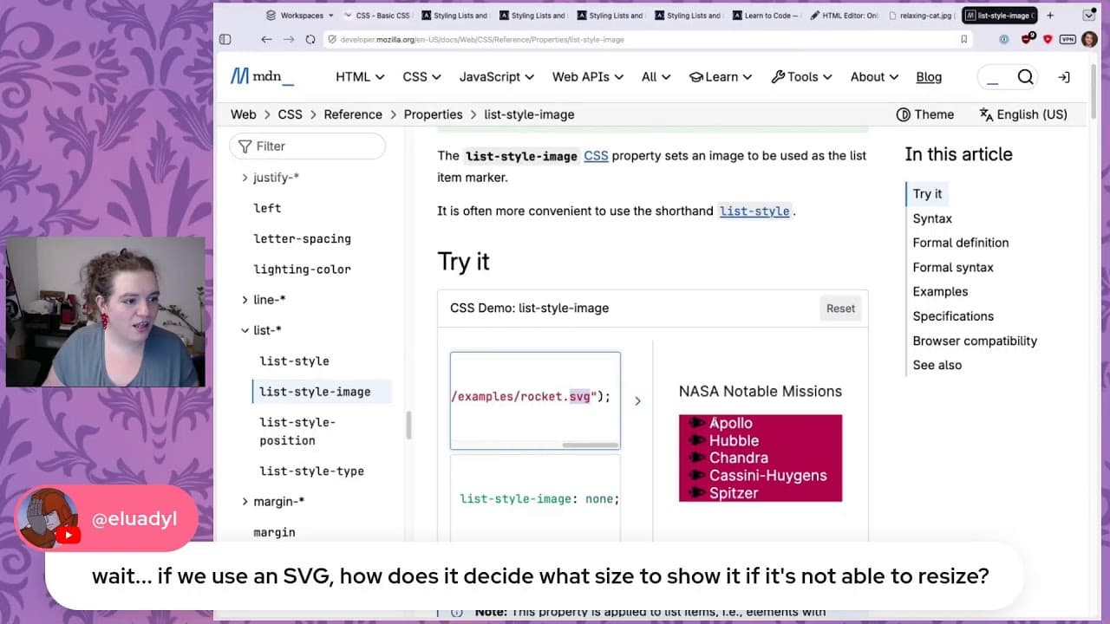The image size is (1110, 624).
Task: Open the blue circular extension icon
Action: tap(1004, 39)
